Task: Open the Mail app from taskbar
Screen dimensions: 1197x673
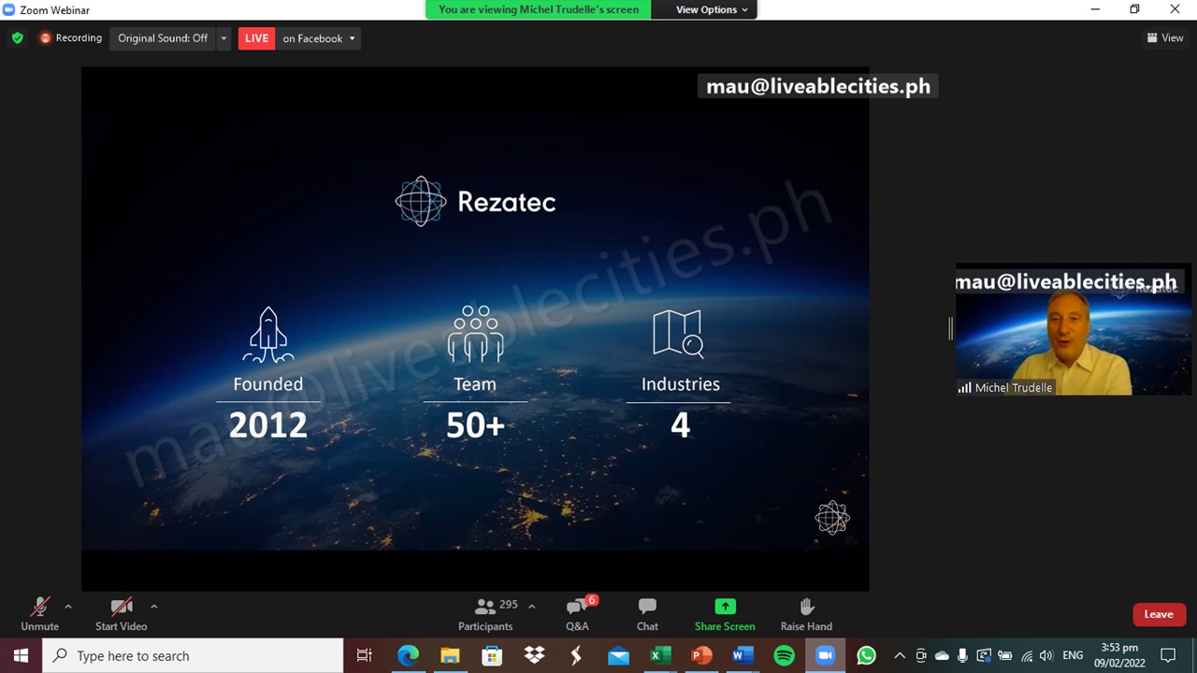Action: (618, 655)
